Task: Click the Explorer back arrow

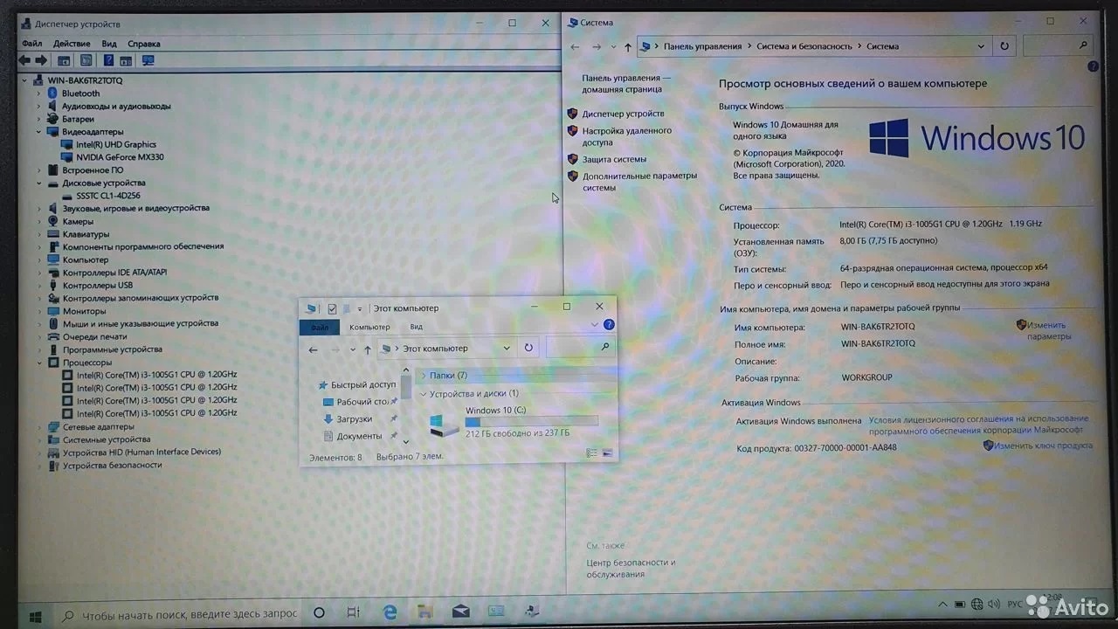Action: coord(314,349)
